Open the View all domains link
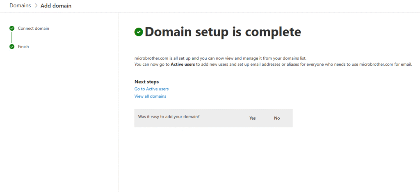This screenshot has height=192, width=420. click(x=150, y=96)
